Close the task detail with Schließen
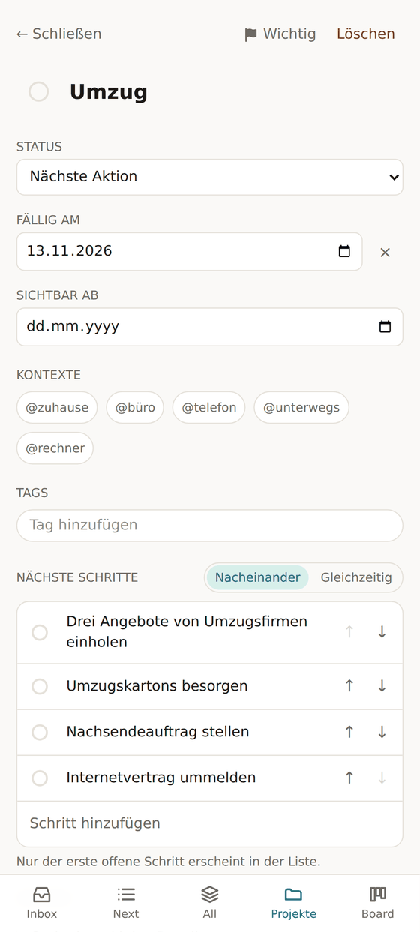 coord(59,34)
